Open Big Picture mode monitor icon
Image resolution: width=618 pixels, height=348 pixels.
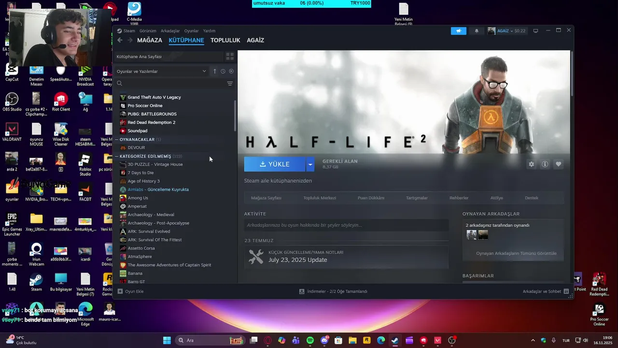pos(535,31)
